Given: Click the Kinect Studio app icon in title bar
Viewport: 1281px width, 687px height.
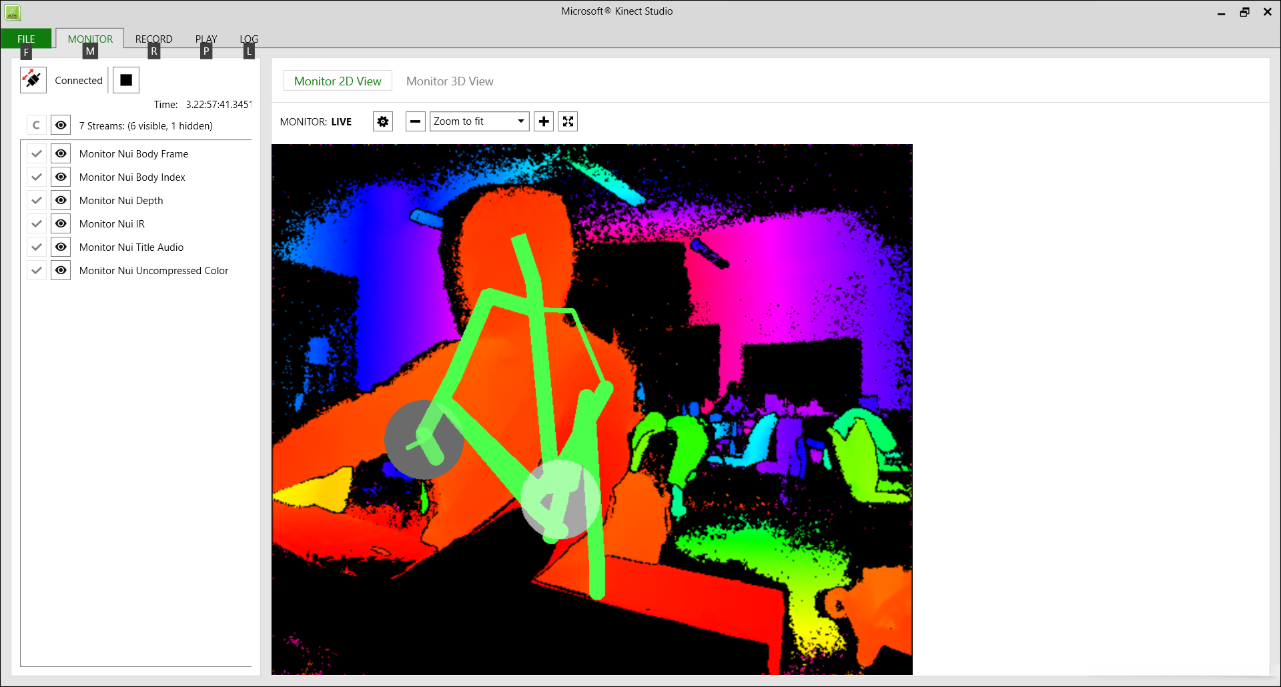Looking at the screenshot, I should pyautogui.click(x=13, y=12).
